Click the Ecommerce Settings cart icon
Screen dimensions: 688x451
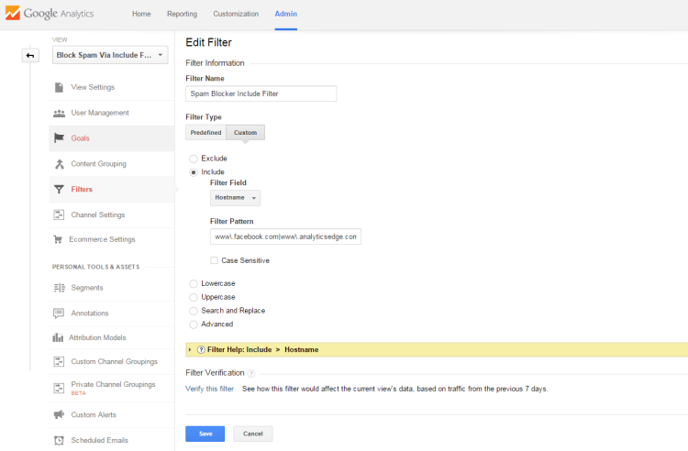58,239
